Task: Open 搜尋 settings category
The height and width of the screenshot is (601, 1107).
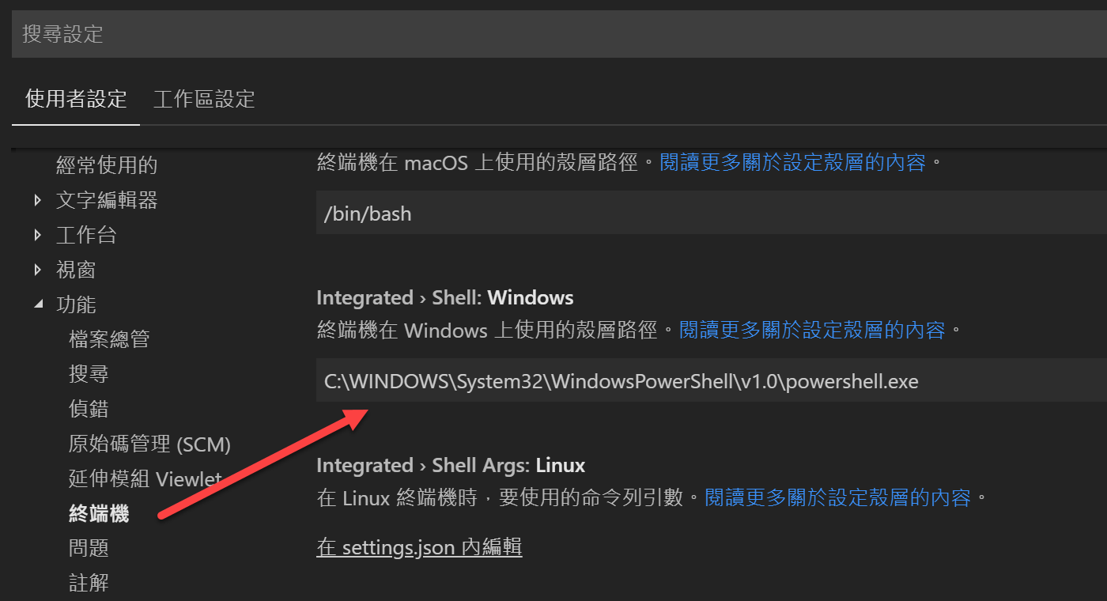Action: pyautogui.click(x=89, y=374)
